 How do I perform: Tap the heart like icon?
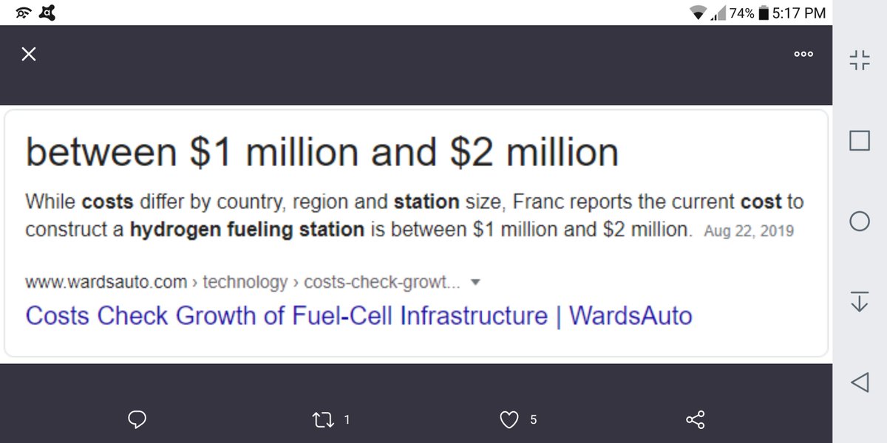coord(509,420)
